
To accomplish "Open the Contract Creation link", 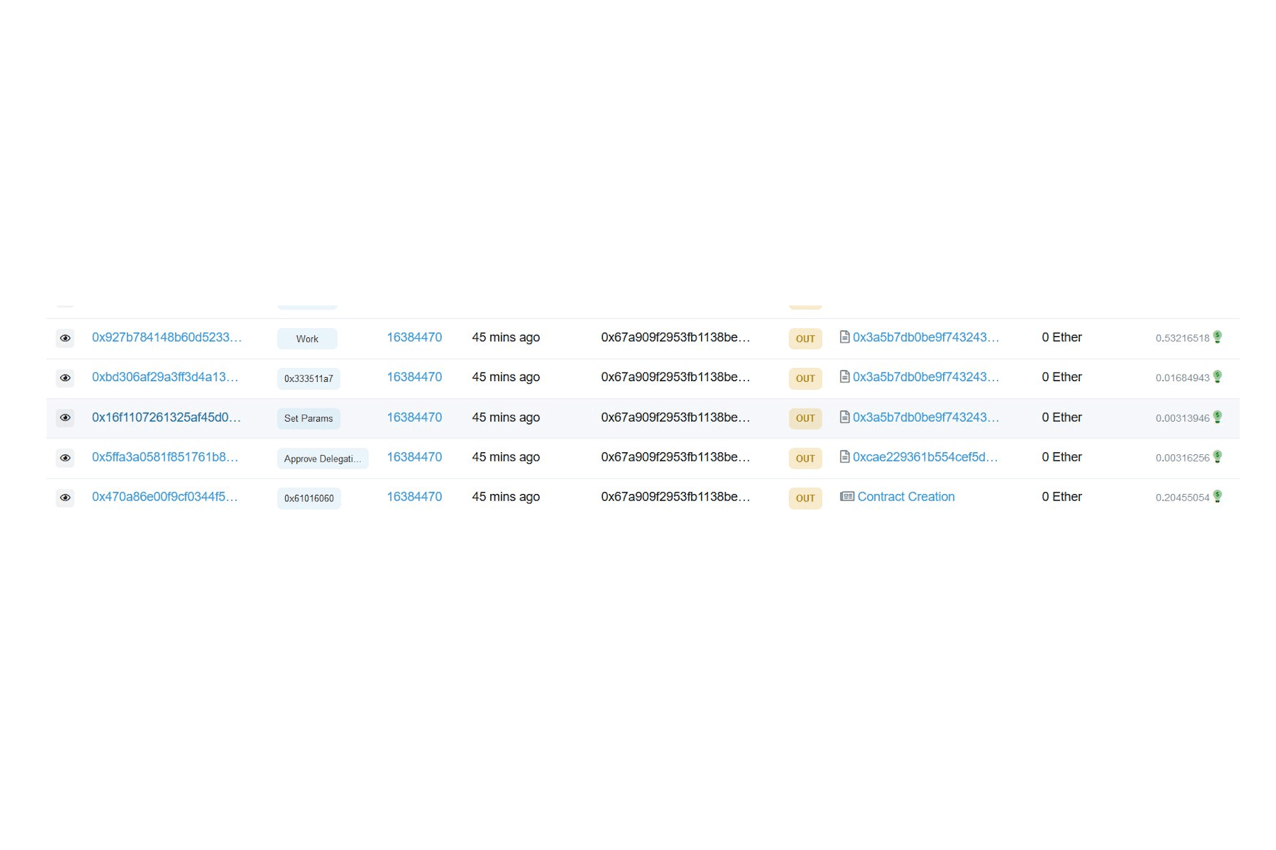I will [x=905, y=497].
